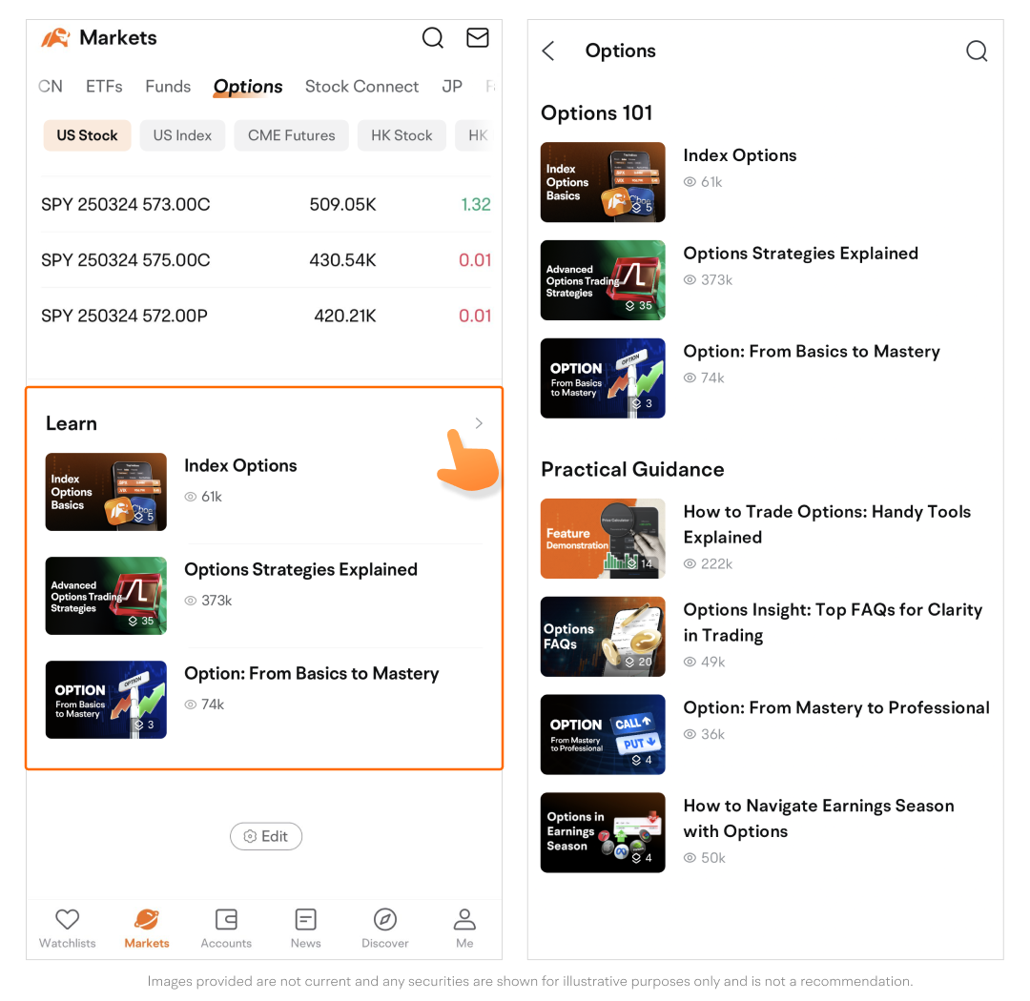Tap search icon on Options page
1030x1001 pixels.
click(977, 51)
